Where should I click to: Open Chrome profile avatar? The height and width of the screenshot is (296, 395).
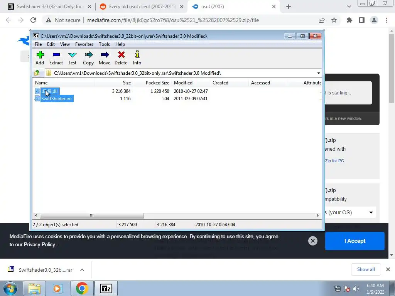pyautogui.click(x=374, y=20)
